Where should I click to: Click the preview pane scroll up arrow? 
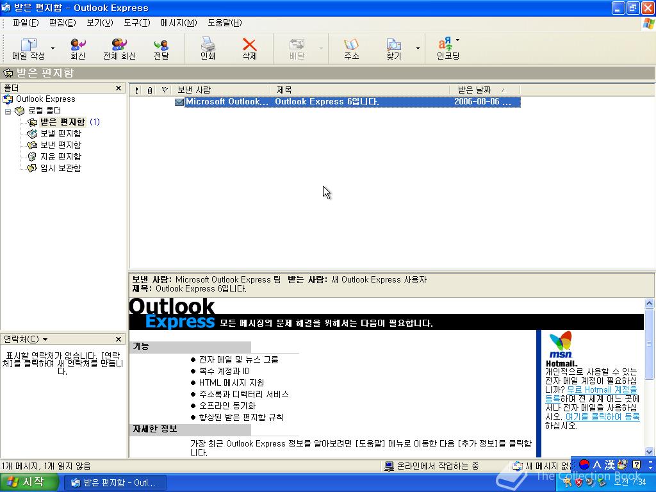tap(650, 303)
